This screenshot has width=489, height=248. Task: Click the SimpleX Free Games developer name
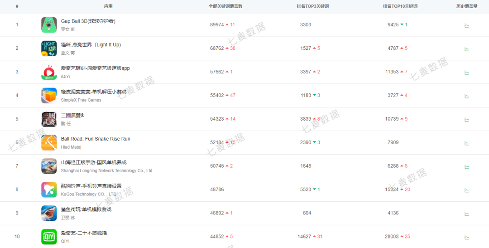click(x=81, y=100)
